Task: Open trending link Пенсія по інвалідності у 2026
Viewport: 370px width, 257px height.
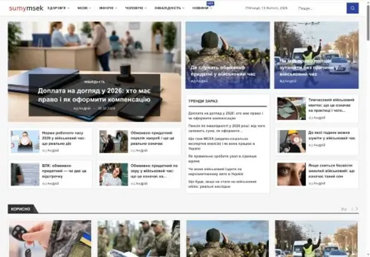Action: pyautogui.click(x=227, y=128)
